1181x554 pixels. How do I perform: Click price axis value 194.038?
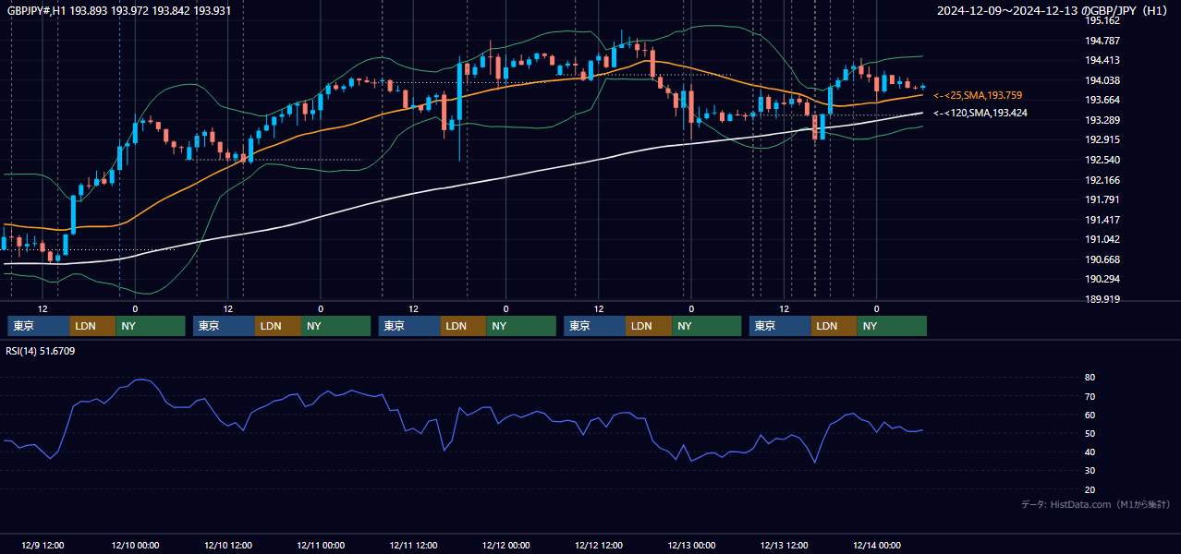click(x=1102, y=80)
